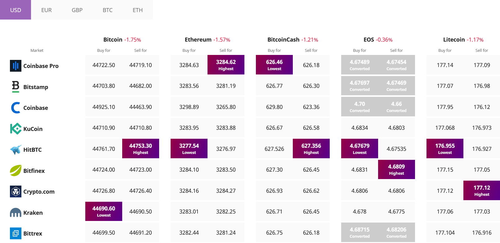Click the Buy for label under Bitcoin
Viewport: 500px width, 243px height.
104,50
